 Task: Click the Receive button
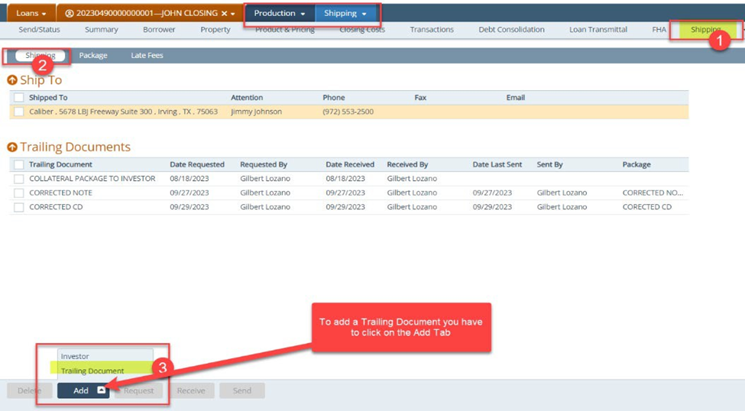click(191, 390)
